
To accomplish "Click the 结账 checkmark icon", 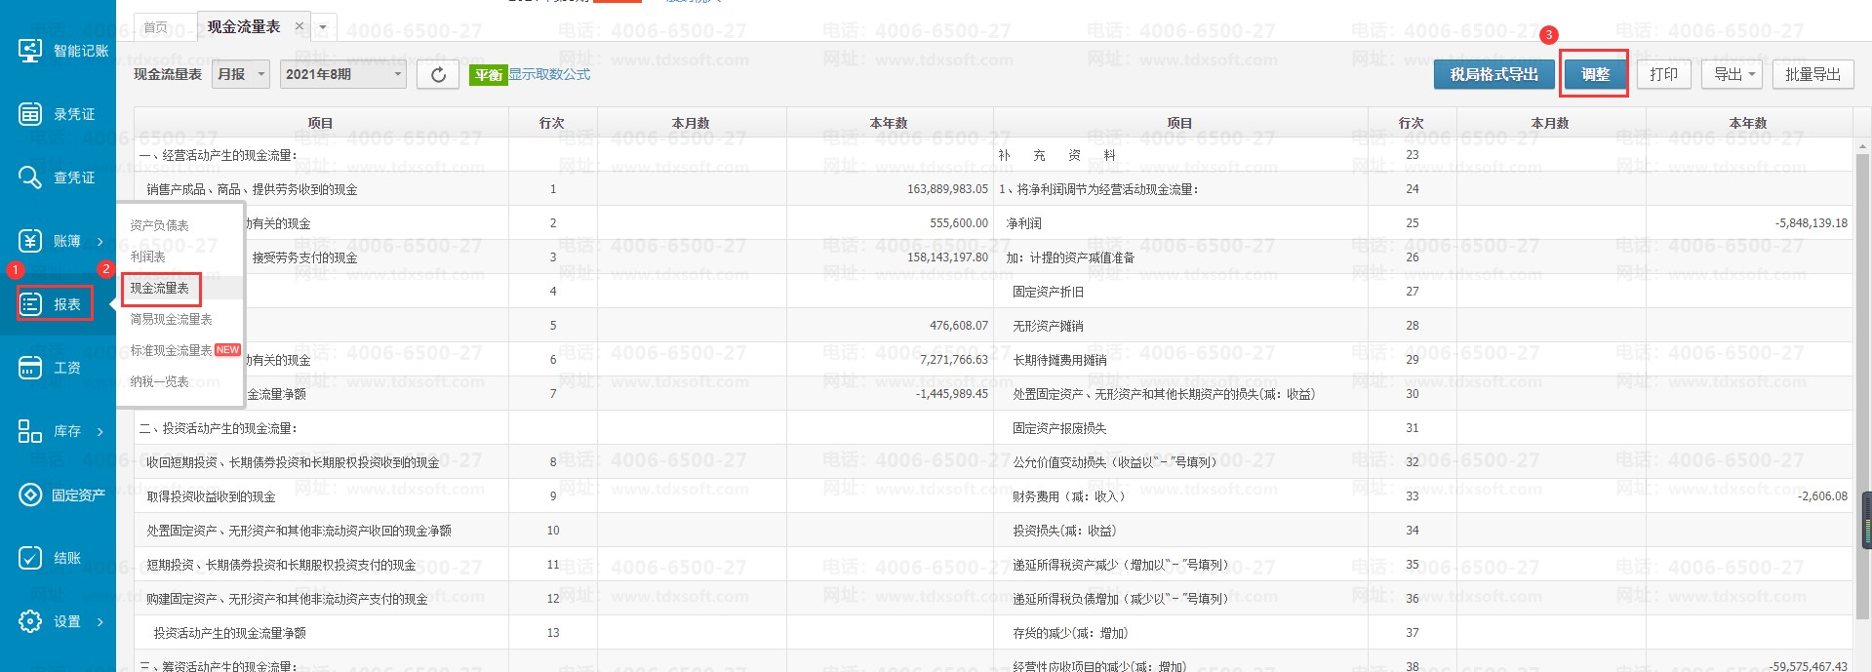I will click(30, 558).
